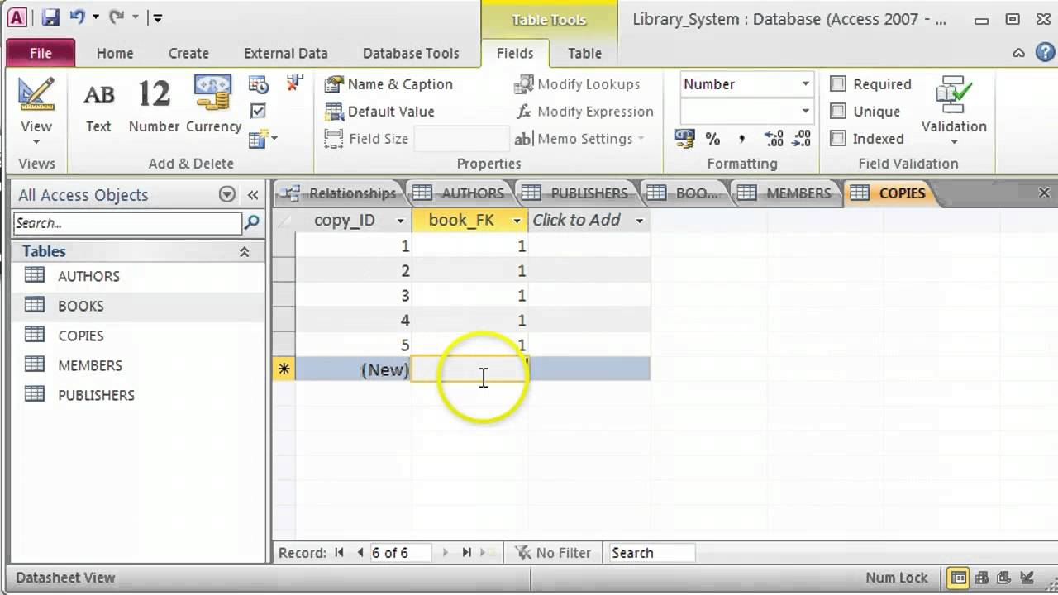Open the data type Number dropdown
This screenshot has width=1058, height=595.
(805, 84)
